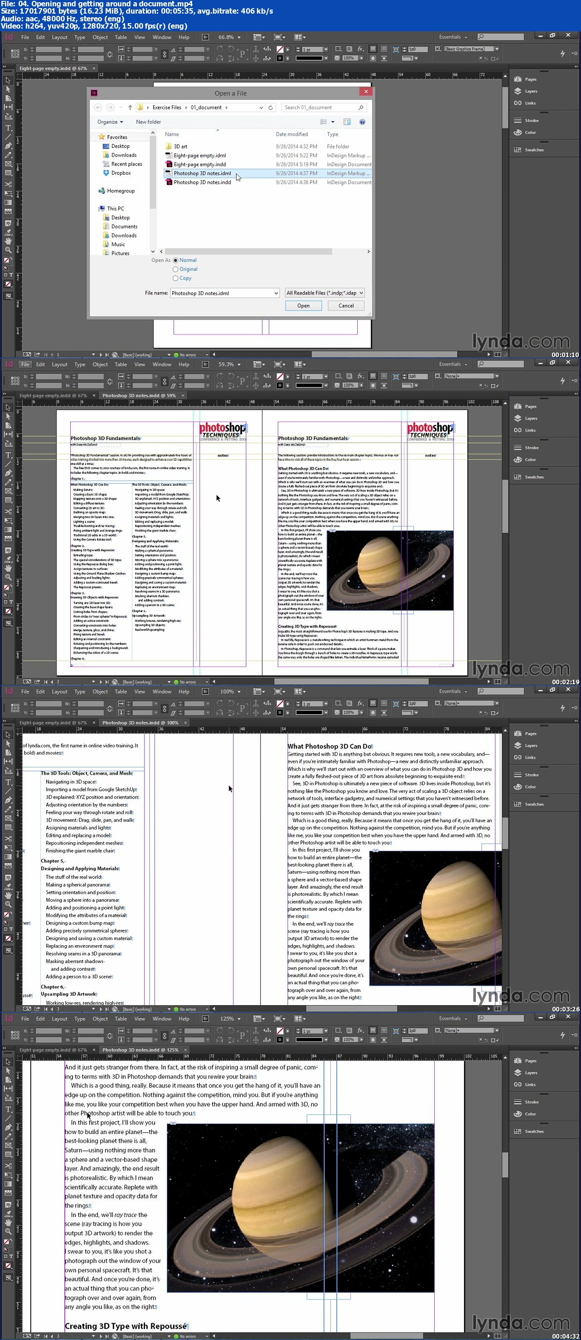Viewport: 581px width, 1340px height.
Task: Open Object menu in the 100% zoom frame
Action: click(x=100, y=692)
